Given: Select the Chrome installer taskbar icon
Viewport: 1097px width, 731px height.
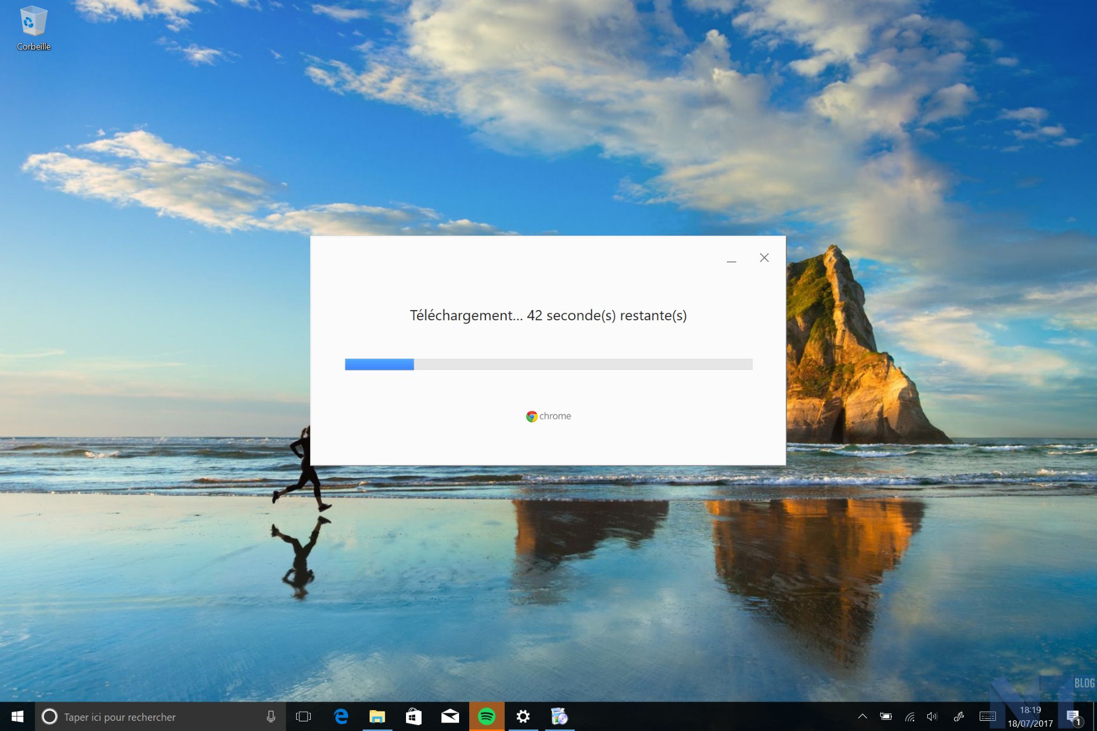Looking at the screenshot, I should point(559,717).
